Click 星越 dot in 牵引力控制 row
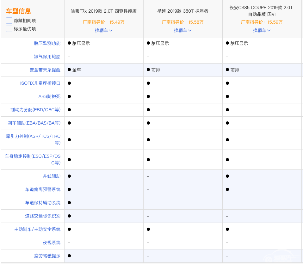 [x=148, y=140]
